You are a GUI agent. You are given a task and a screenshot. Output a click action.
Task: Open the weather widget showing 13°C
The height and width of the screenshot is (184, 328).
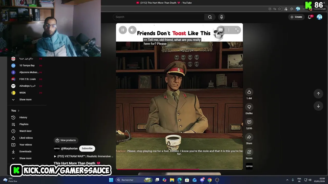10,180
